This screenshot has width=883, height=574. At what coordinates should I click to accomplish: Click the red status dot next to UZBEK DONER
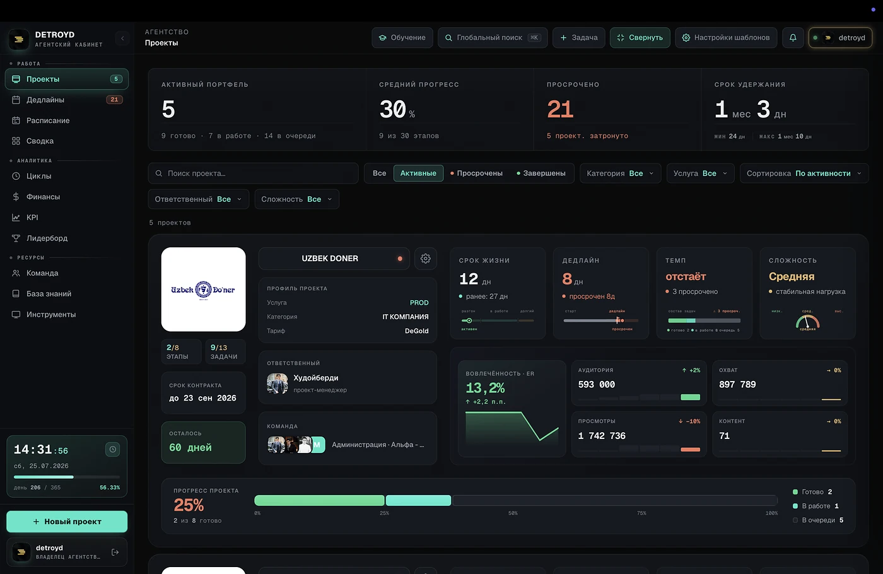click(x=400, y=259)
